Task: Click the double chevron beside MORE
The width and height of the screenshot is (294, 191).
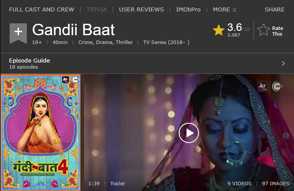Action: [x=235, y=10]
